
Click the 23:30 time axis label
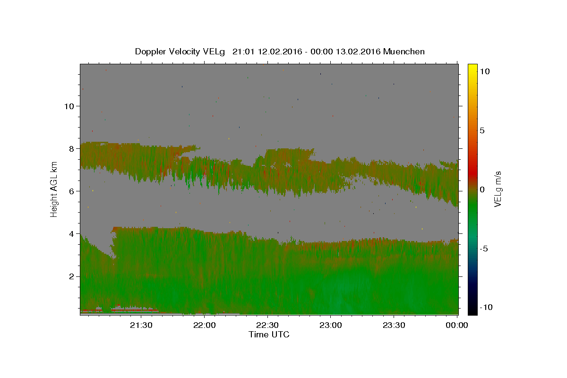click(394, 325)
